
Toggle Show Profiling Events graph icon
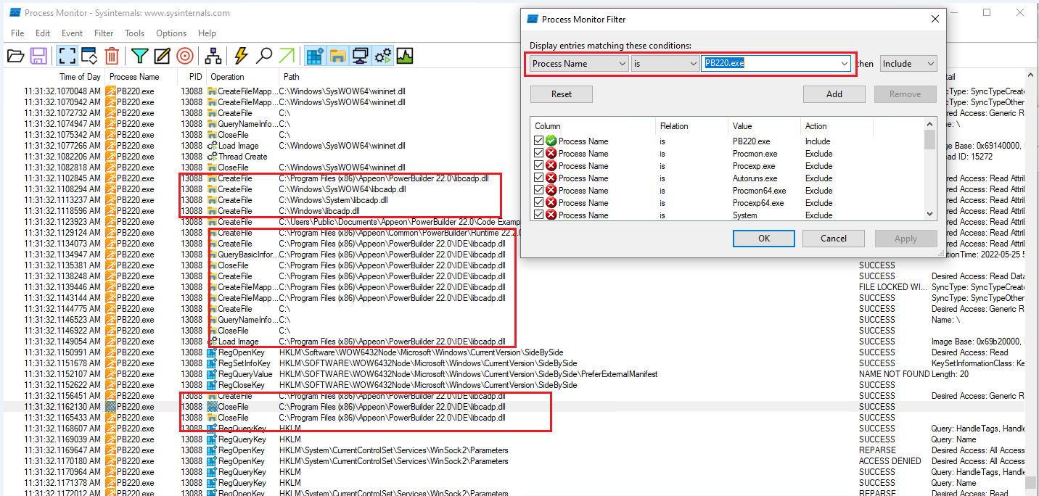tap(405, 55)
